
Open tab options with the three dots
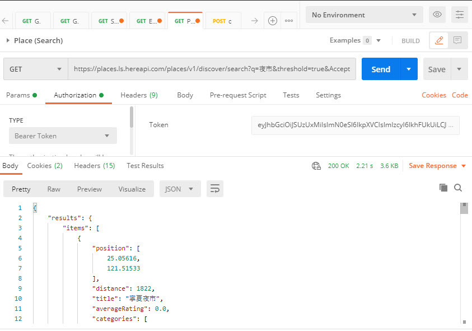click(x=289, y=21)
